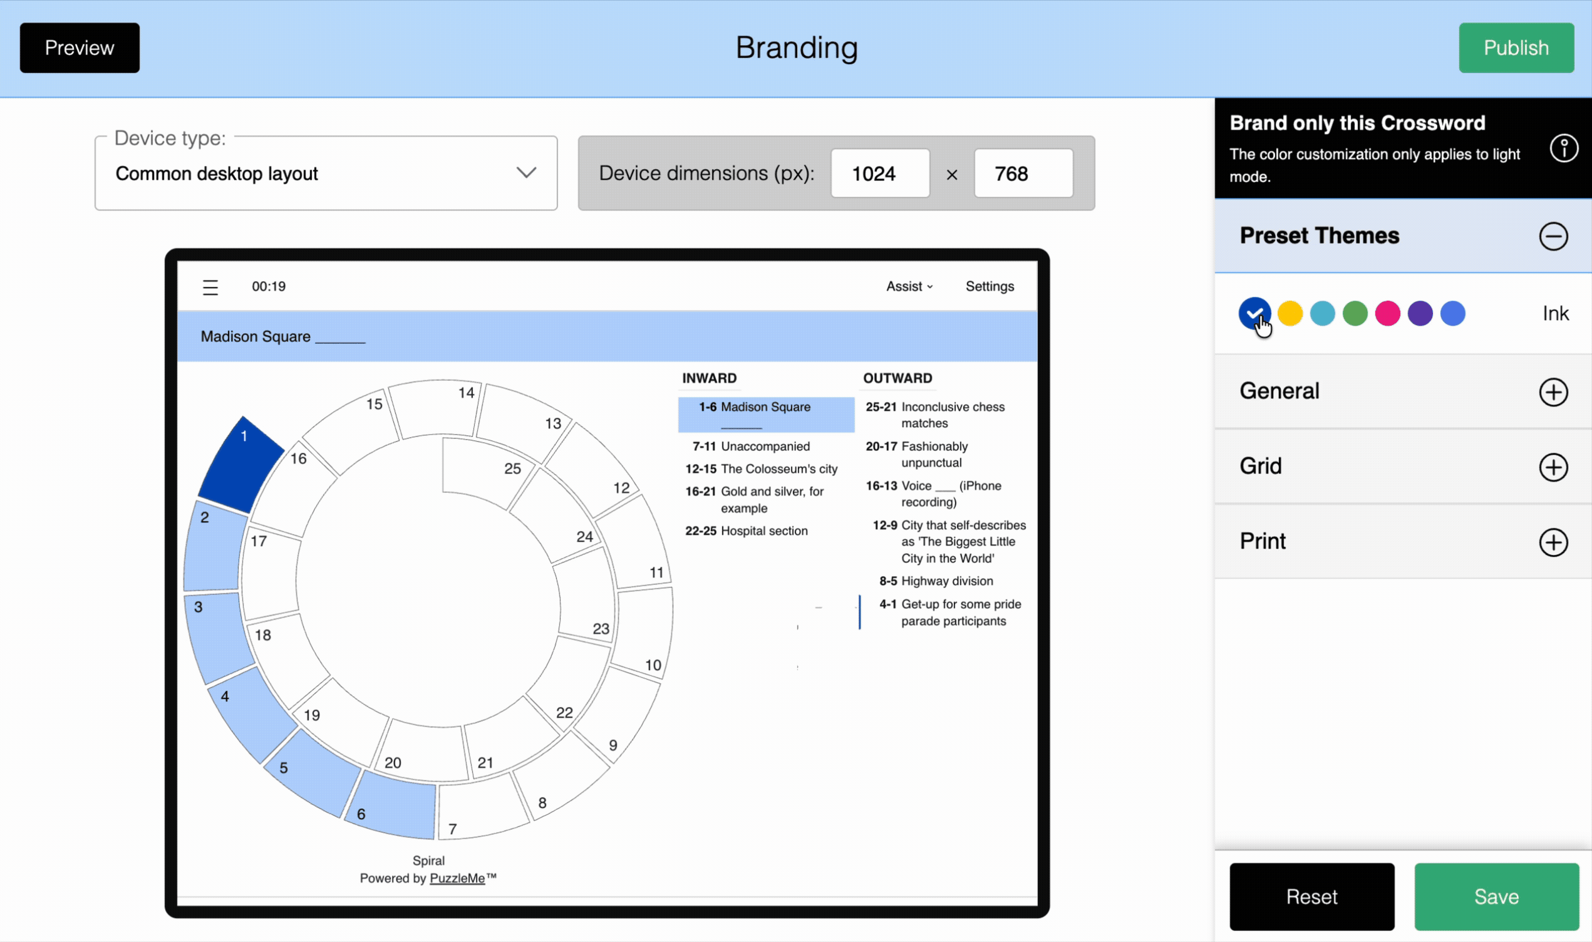Collapse Preset Themes with minus icon
The image size is (1592, 942).
(x=1553, y=236)
